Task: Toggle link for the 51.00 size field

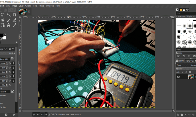Action: [x=13, y=63]
